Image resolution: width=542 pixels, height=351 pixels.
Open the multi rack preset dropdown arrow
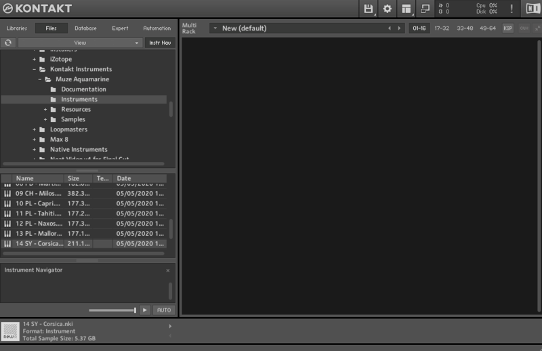tap(215, 28)
